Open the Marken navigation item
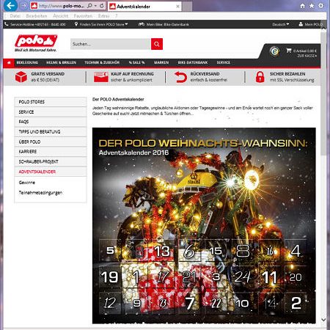Screen dimensions: 330x330 click(x=161, y=62)
